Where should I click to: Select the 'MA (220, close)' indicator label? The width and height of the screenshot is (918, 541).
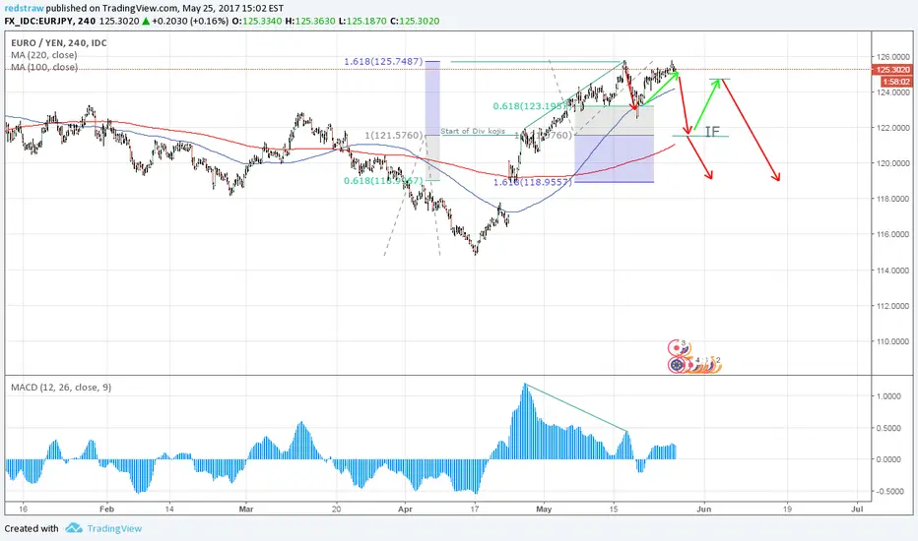[x=44, y=55]
